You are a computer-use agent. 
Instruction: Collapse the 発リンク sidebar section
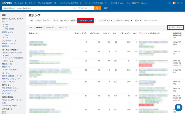click(x=6, y=85)
